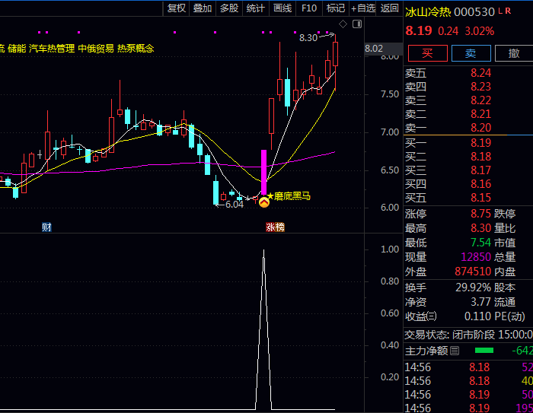Click 最低 value 7.54

[x=480, y=243]
